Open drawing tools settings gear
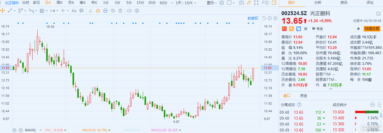Viewport: 383px width, 133px height. (x=137, y=11)
